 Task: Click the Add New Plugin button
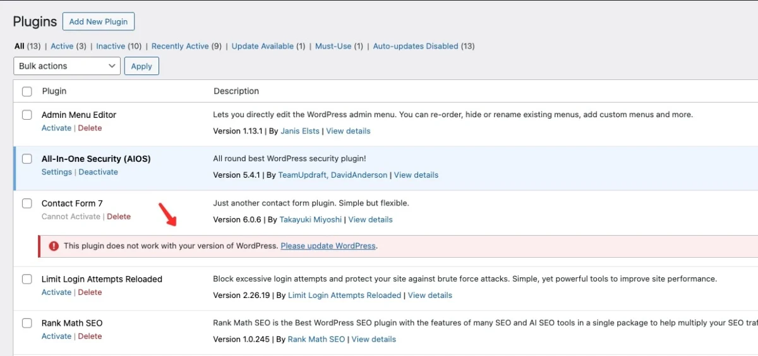coord(99,21)
